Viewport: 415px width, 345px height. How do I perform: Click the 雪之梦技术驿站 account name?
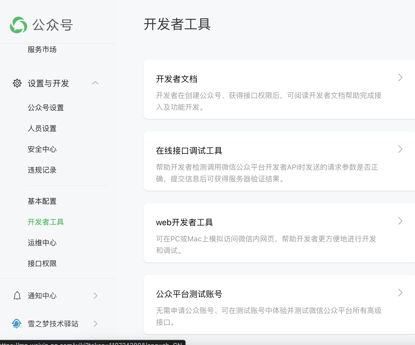53,324
